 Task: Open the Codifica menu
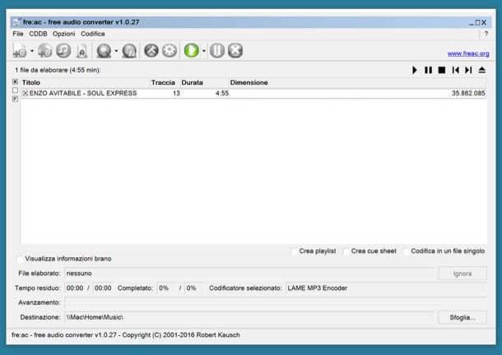click(93, 34)
